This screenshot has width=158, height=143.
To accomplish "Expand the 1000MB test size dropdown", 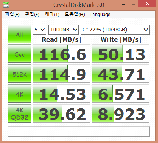I will tap(64, 30).
